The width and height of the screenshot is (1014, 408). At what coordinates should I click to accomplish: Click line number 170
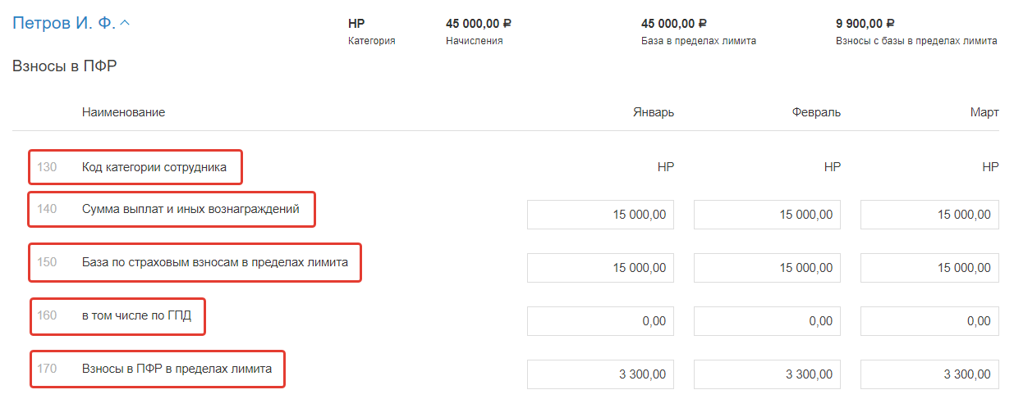pos(47,369)
